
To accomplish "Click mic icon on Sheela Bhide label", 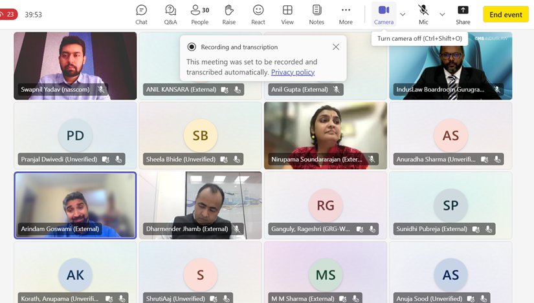I will [x=237, y=159].
